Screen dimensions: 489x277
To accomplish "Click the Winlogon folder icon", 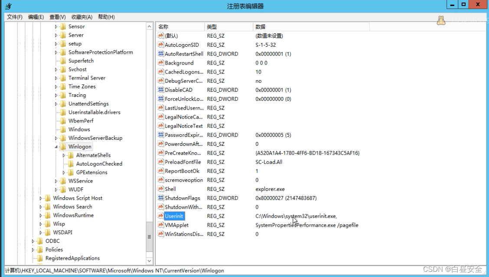I will 63,146.
